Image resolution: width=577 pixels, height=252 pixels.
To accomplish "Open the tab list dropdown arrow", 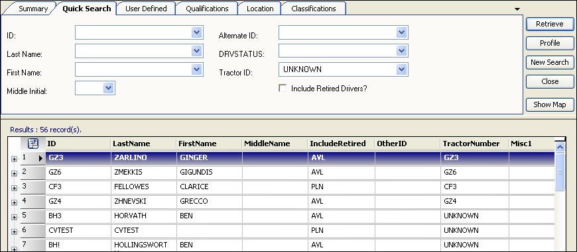I will [x=517, y=9].
